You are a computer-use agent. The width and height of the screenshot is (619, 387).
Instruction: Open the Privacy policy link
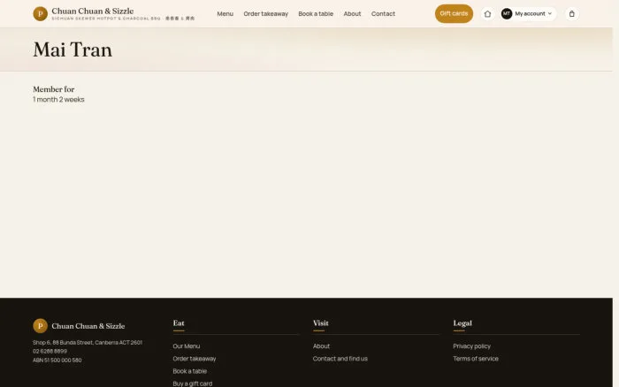pyautogui.click(x=471, y=346)
